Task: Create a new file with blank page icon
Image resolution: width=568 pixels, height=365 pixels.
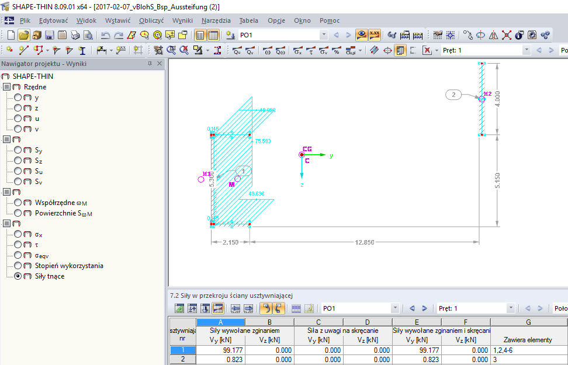Action: tap(11, 35)
